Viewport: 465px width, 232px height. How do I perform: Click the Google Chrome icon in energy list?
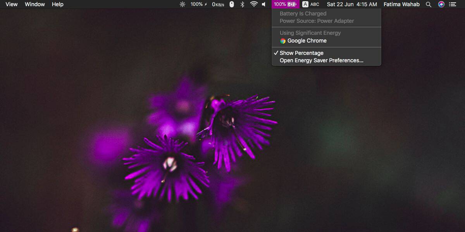[x=283, y=41]
